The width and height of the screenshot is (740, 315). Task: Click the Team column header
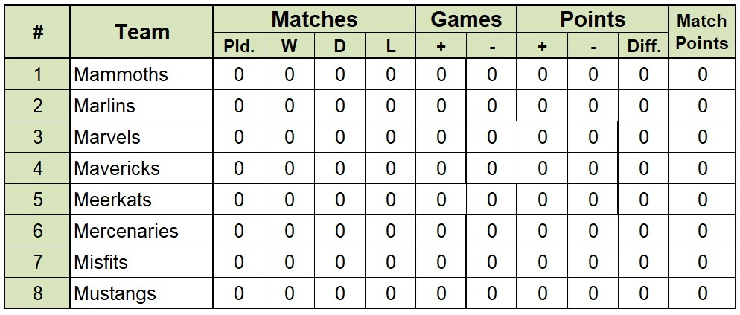[141, 32]
